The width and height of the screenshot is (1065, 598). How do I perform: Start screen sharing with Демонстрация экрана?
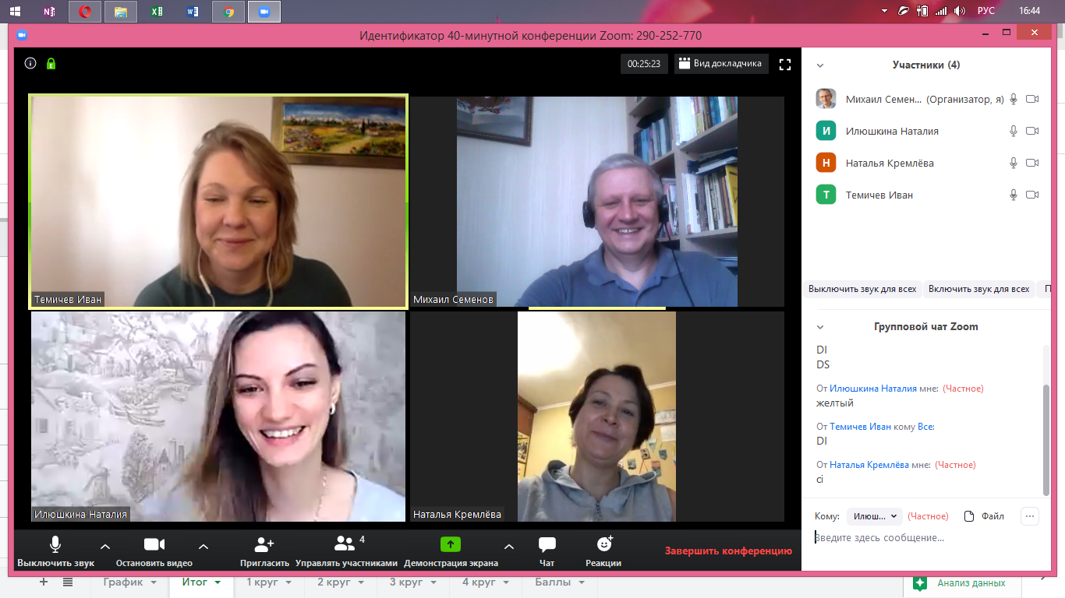451,551
